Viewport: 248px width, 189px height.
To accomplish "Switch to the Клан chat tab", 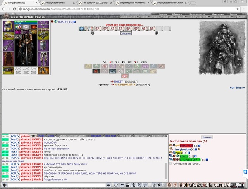I will 41,136.
